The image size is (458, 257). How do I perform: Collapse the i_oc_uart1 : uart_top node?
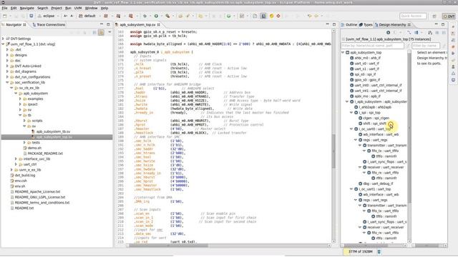351,189
